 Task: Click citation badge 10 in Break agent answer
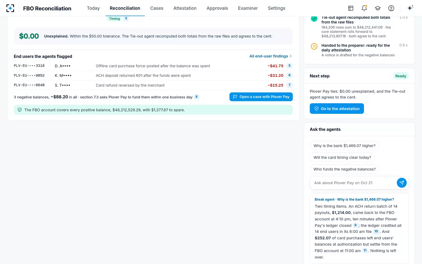pyautogui.click(x=376, y=231)
